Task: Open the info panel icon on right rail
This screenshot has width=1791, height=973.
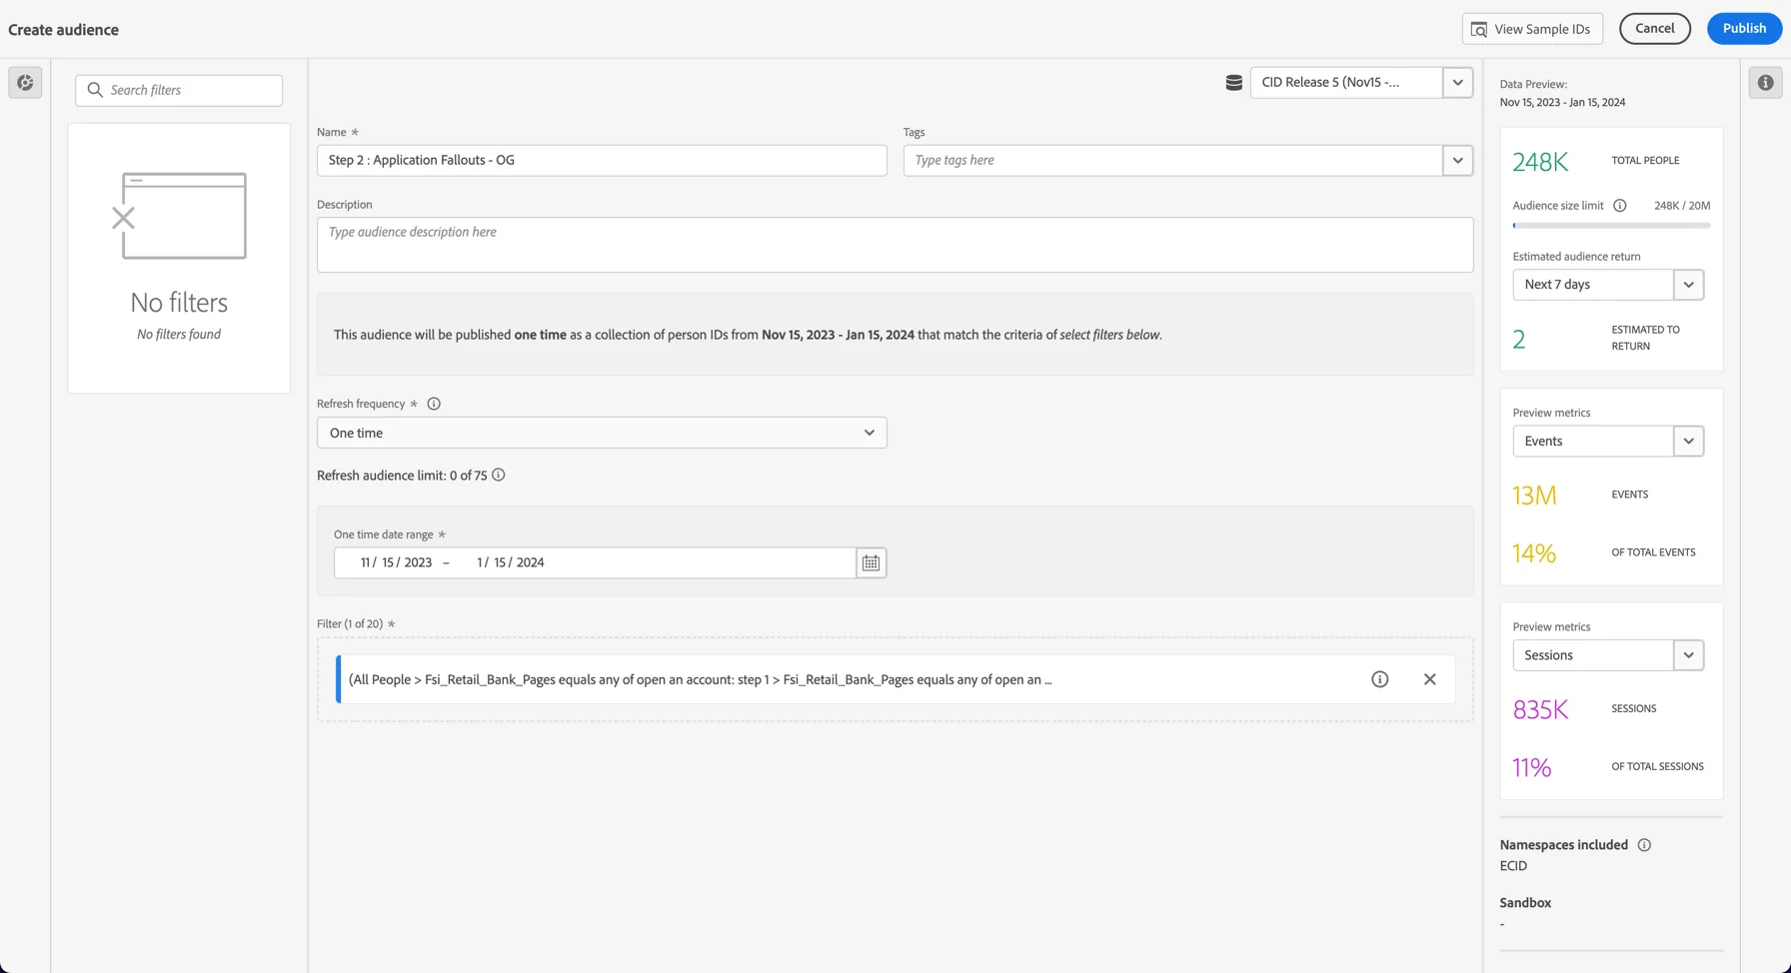Action: click(x=1766, y=83)
